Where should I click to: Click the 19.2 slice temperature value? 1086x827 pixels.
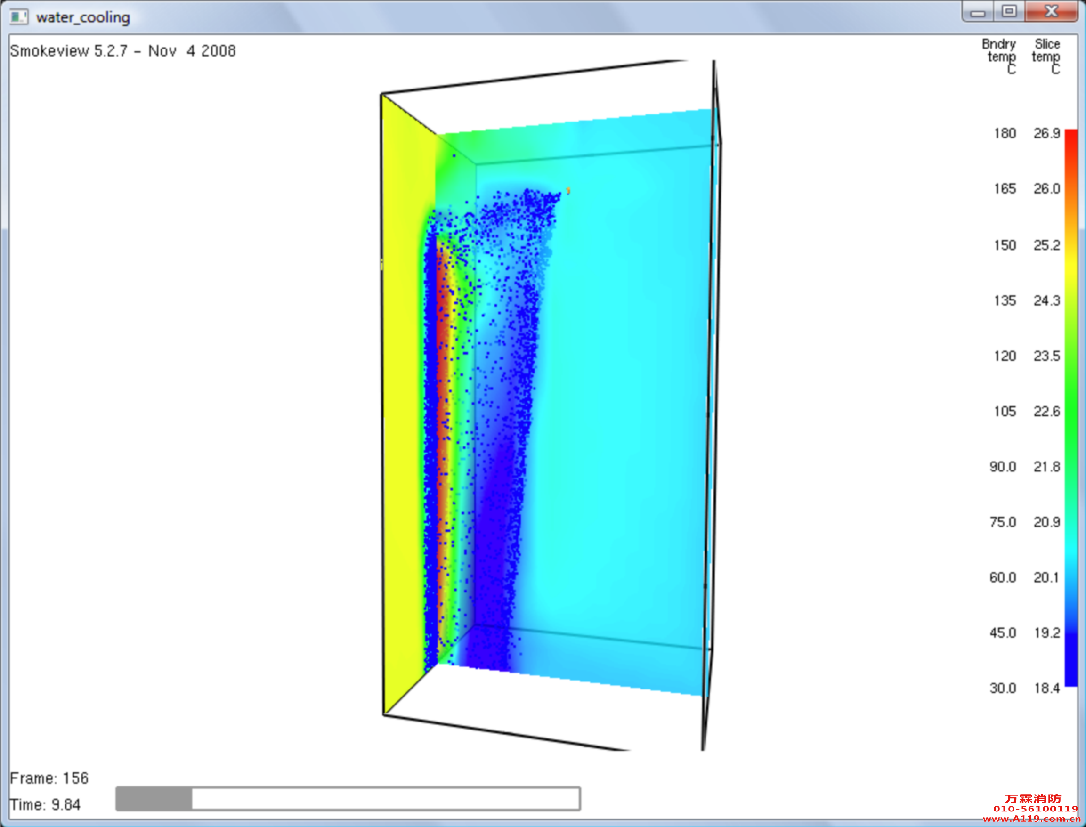pyautogui.click(x=1046, y=632)
